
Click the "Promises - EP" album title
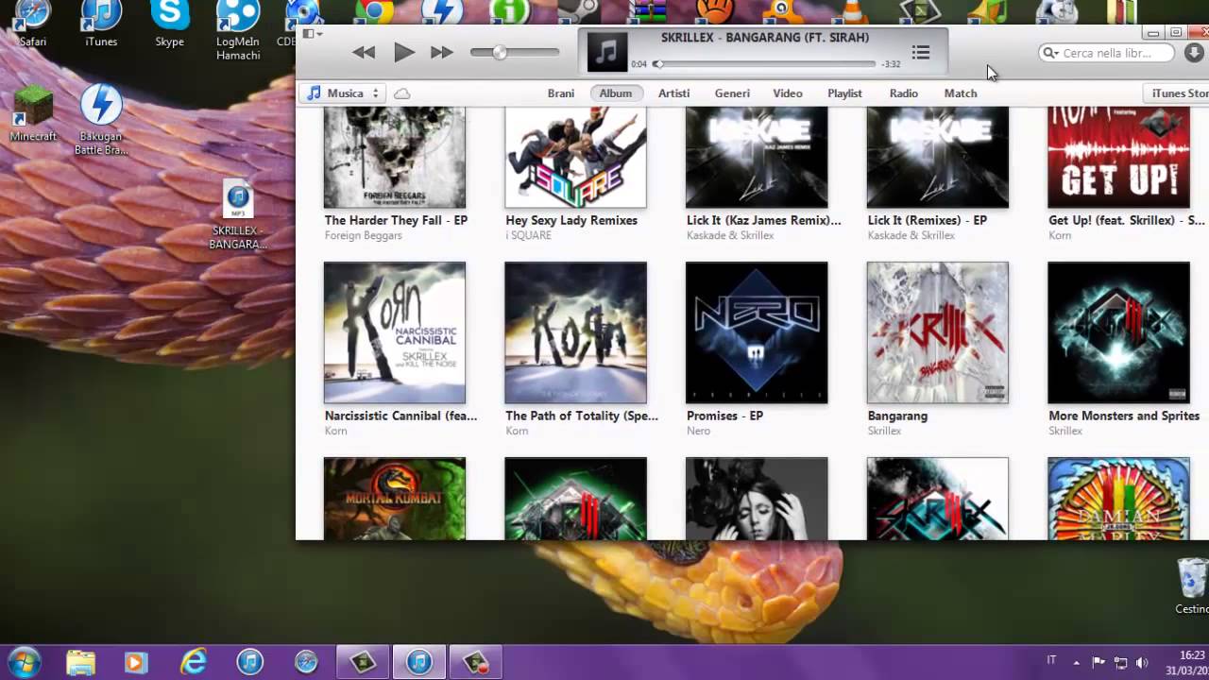(x=724, y=416)
